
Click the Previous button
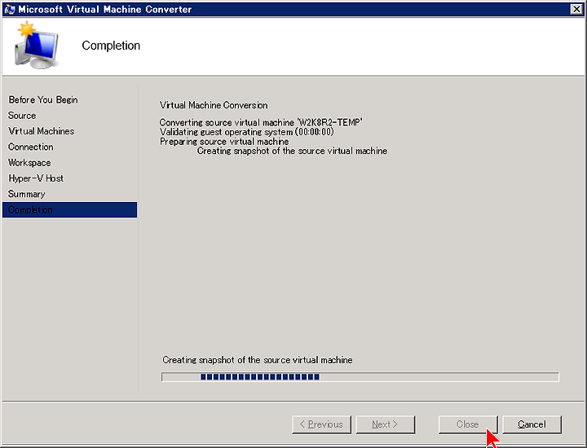321,424
